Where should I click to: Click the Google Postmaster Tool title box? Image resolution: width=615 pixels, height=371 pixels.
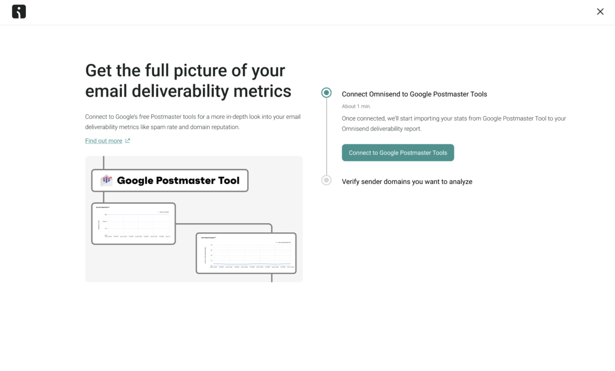170,180
